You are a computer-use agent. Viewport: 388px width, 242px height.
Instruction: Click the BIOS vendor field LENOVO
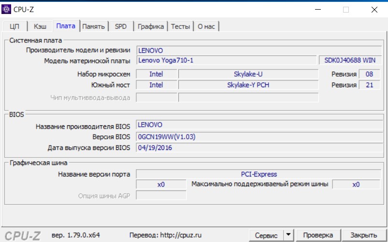click(x=259, y=125)
